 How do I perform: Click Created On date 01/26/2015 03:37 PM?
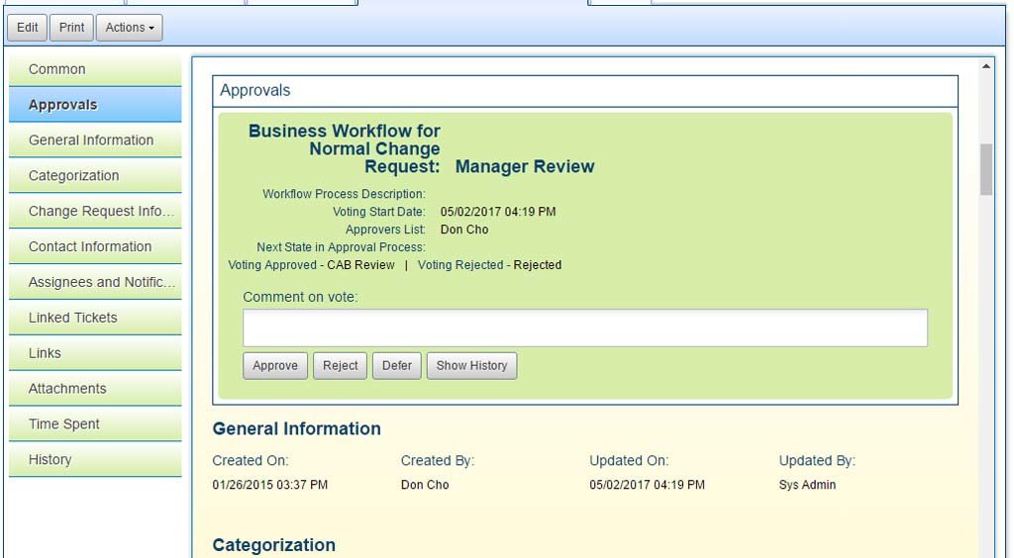(x=269, y=485)
